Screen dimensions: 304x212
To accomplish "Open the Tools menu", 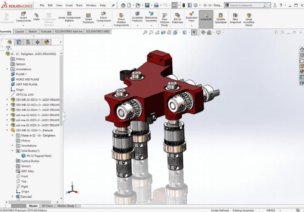I will pyautogui.click(x=79, y=5).
